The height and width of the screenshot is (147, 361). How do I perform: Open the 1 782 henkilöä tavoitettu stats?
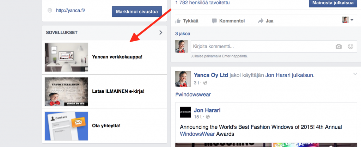point(202,3)
